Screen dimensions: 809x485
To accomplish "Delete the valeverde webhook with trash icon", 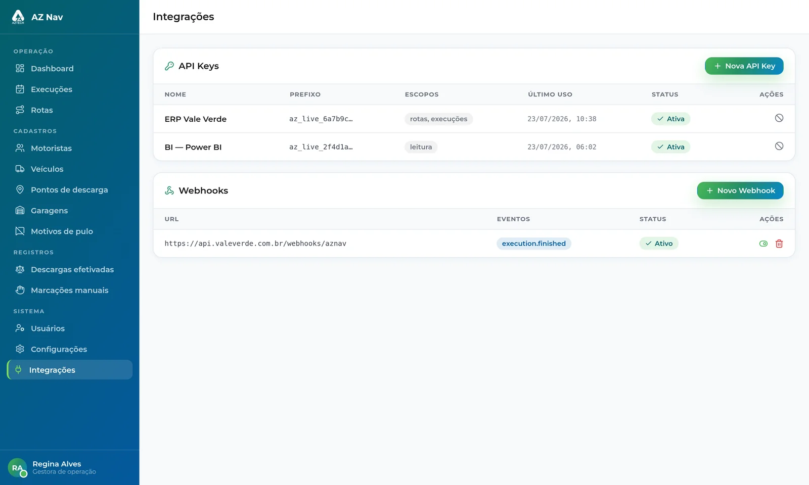I will (x=779, y=244).
